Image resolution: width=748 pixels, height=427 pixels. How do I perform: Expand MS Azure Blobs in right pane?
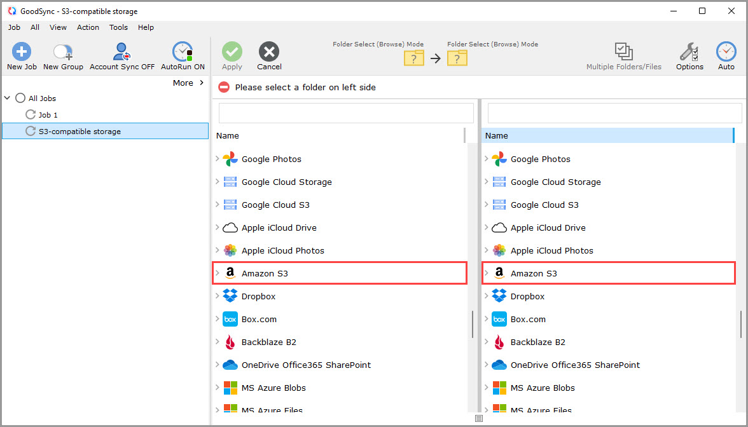pos(487,388)
